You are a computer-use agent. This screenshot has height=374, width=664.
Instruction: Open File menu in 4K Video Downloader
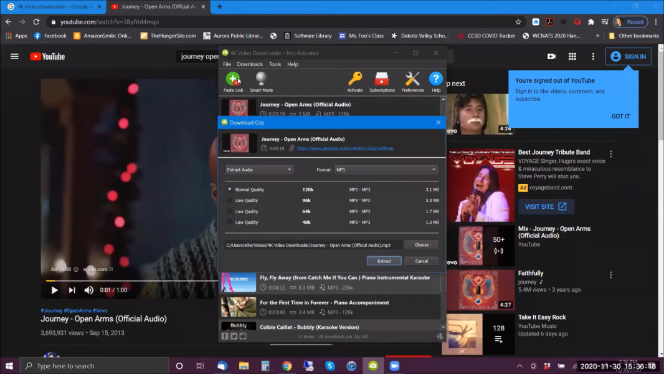[x=227, y=64]
